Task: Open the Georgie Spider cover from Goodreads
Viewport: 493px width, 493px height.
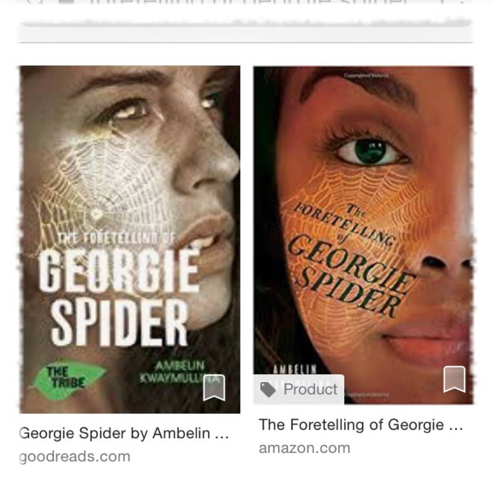Action: [x=130, y=239]
